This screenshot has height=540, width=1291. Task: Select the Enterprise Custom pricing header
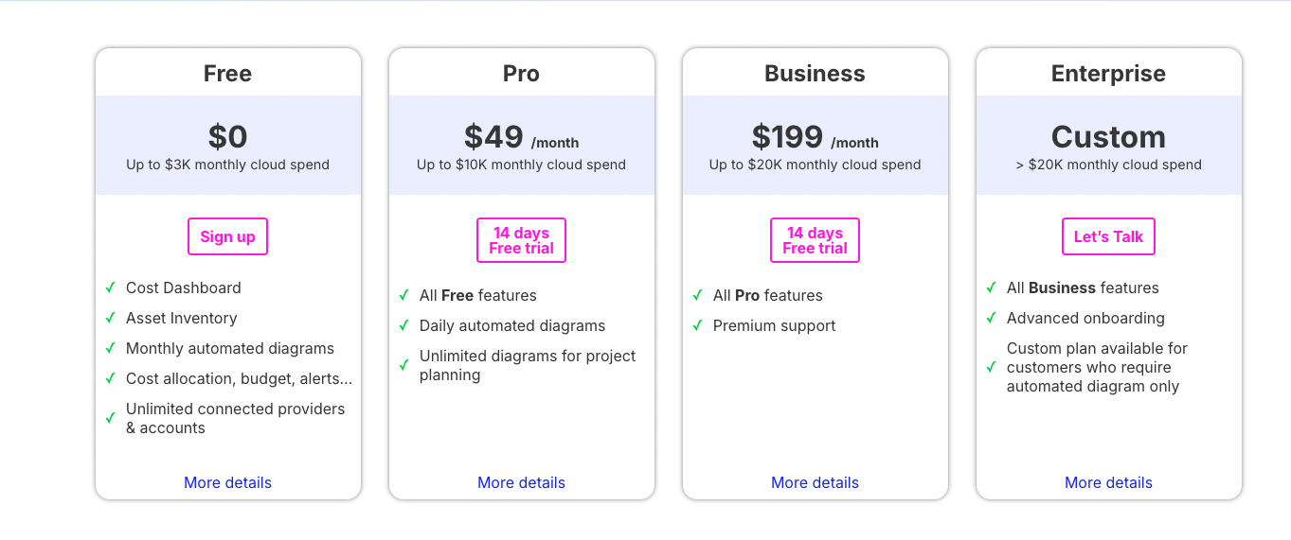[1108, 138]
